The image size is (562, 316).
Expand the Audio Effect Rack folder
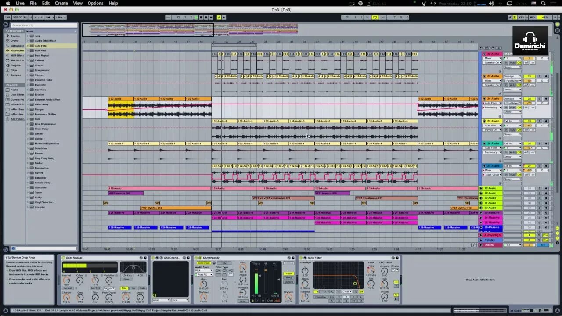pos(28,41)
